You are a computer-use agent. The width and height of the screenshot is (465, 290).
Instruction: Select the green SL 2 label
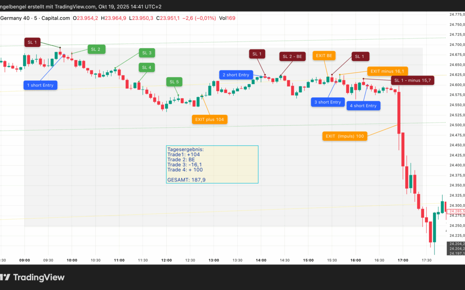click(96, 49)
